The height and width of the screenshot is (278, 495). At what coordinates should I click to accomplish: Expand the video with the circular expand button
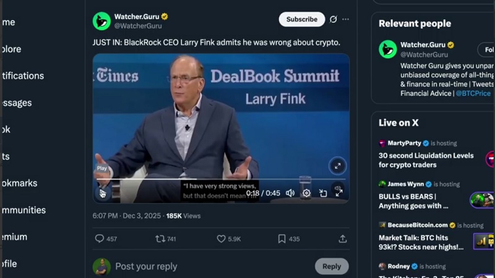point(337,166)
